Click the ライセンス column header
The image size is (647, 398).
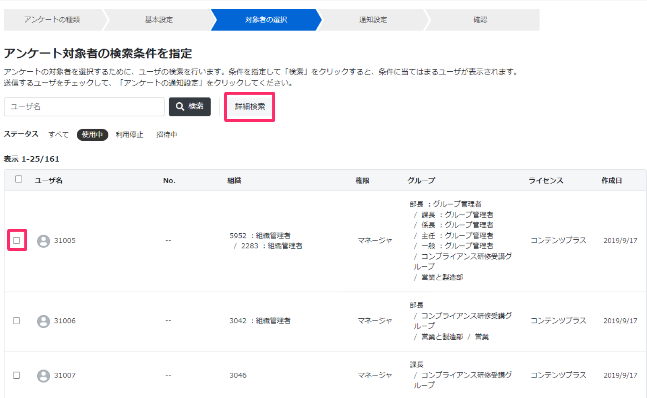(x=546, y=181)
